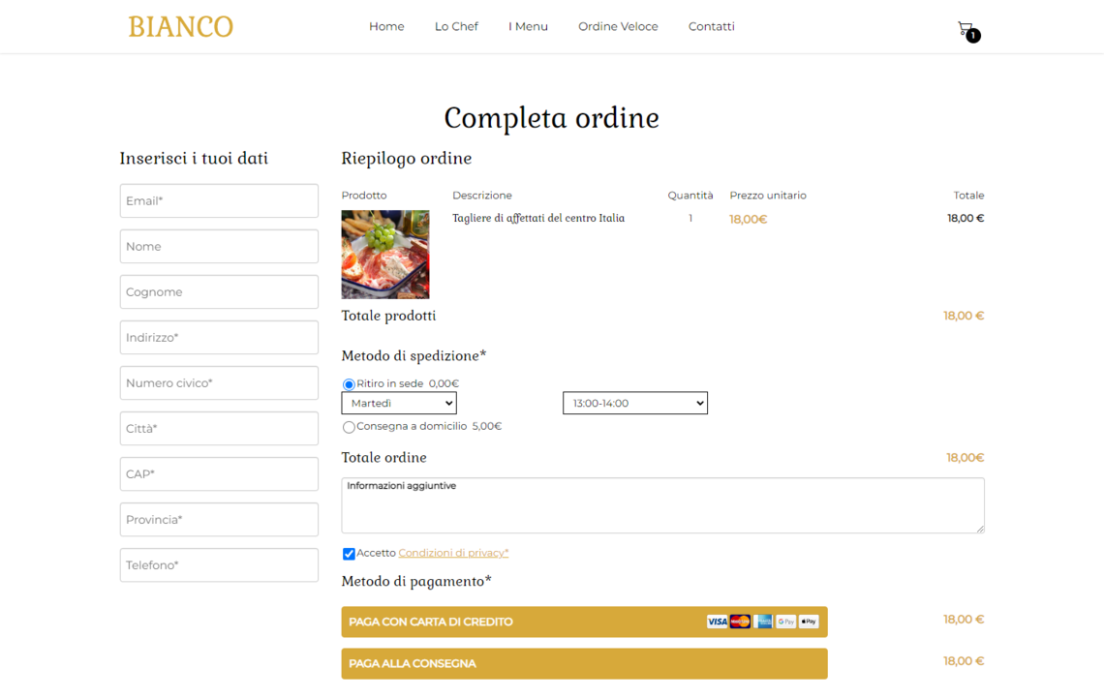The height and width of the screenshot is (699, 1104).
Task: Go to the I Menu page
Action: (528, 26)
